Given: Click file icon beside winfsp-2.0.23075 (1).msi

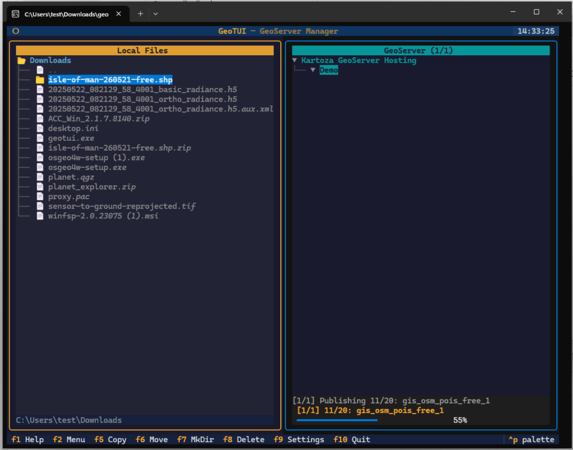Looking at the screenshot, I should pyautogui.click(x=40, y=216).
